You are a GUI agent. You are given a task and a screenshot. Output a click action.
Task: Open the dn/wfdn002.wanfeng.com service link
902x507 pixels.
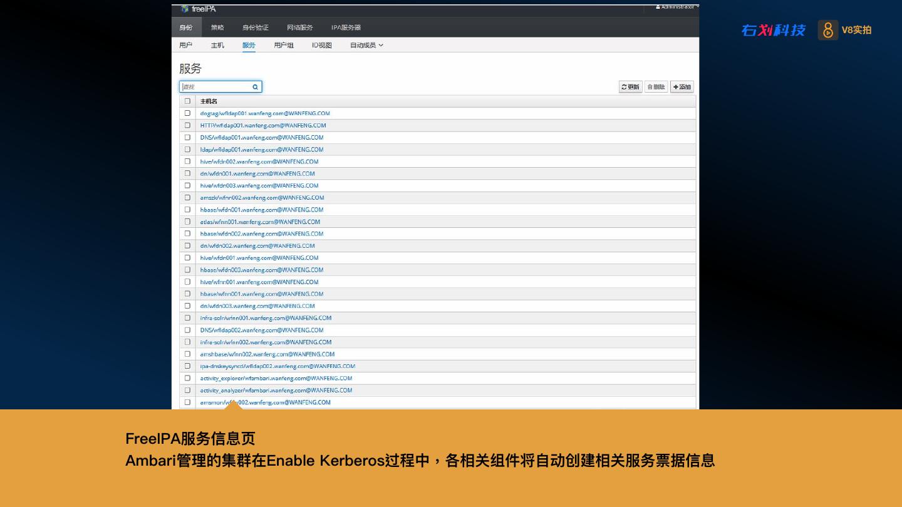point(257,245)
